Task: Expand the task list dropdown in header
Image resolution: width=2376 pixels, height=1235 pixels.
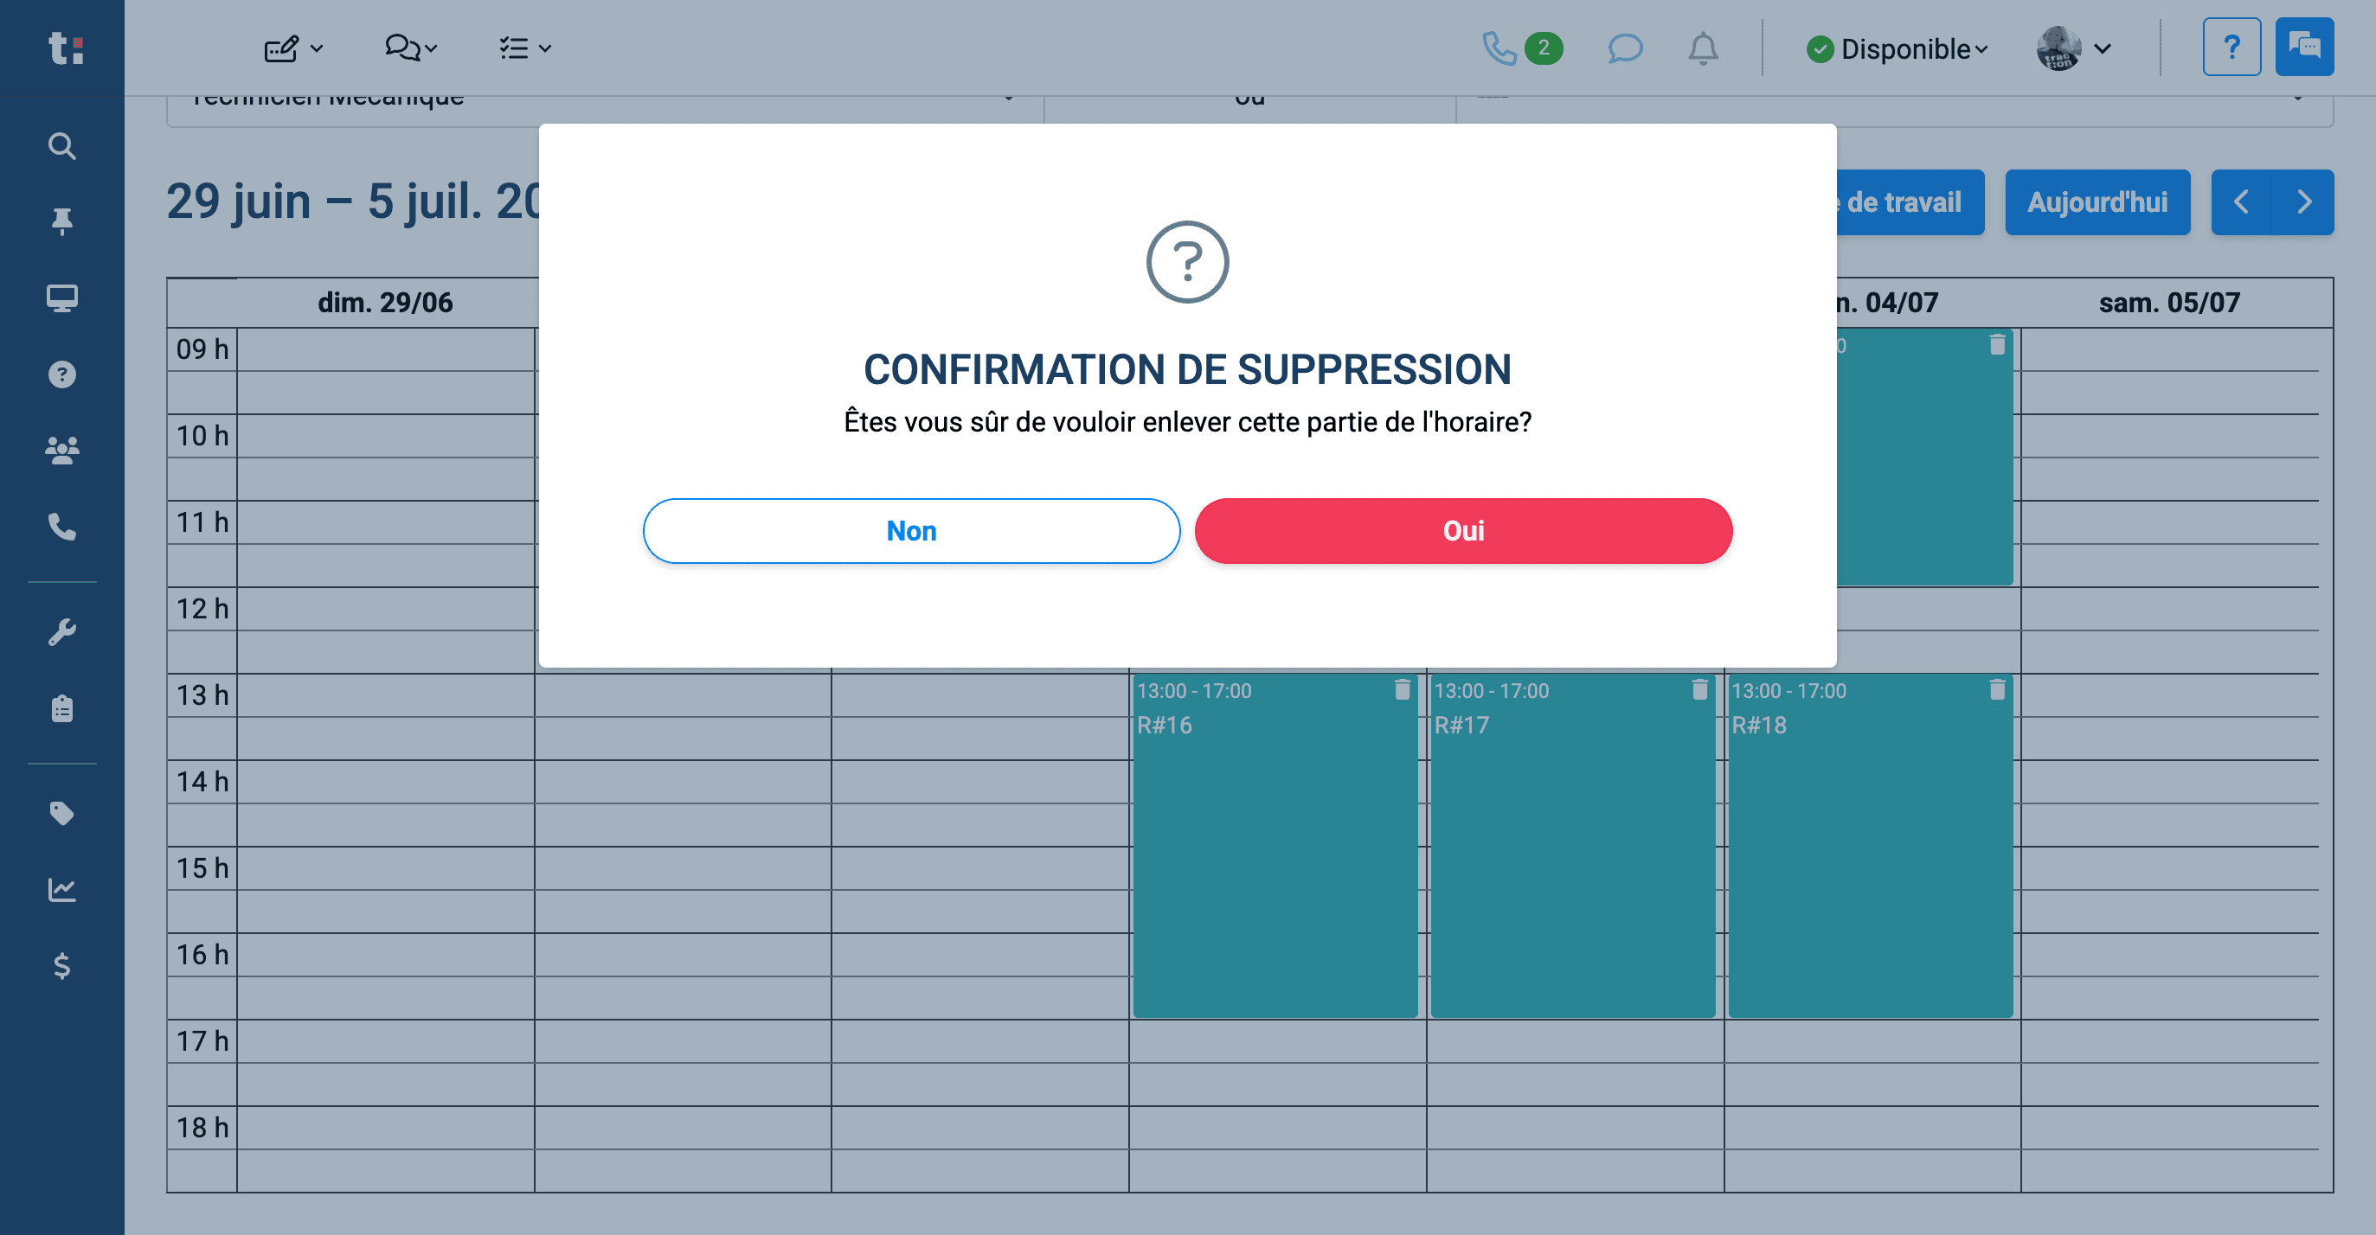Action: tap(525, 48)
